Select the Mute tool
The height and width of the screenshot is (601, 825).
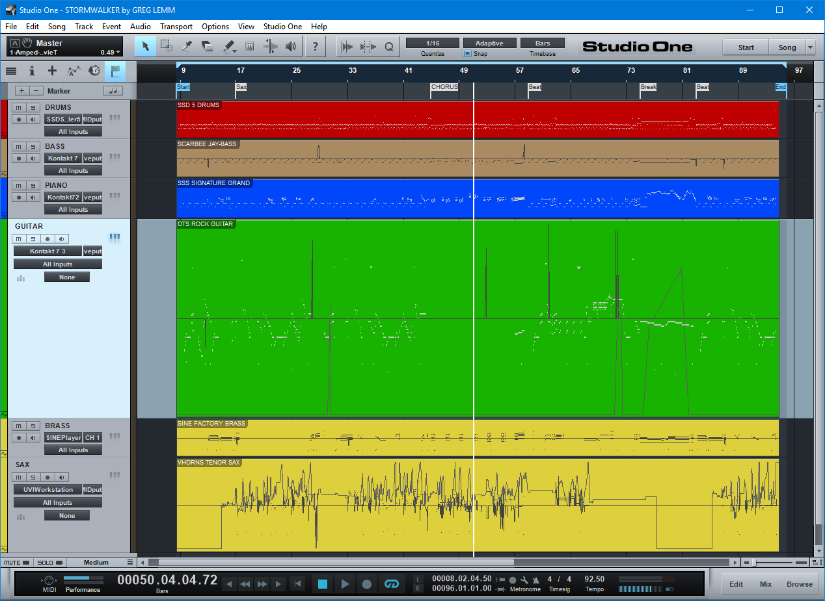click(249, 46)
